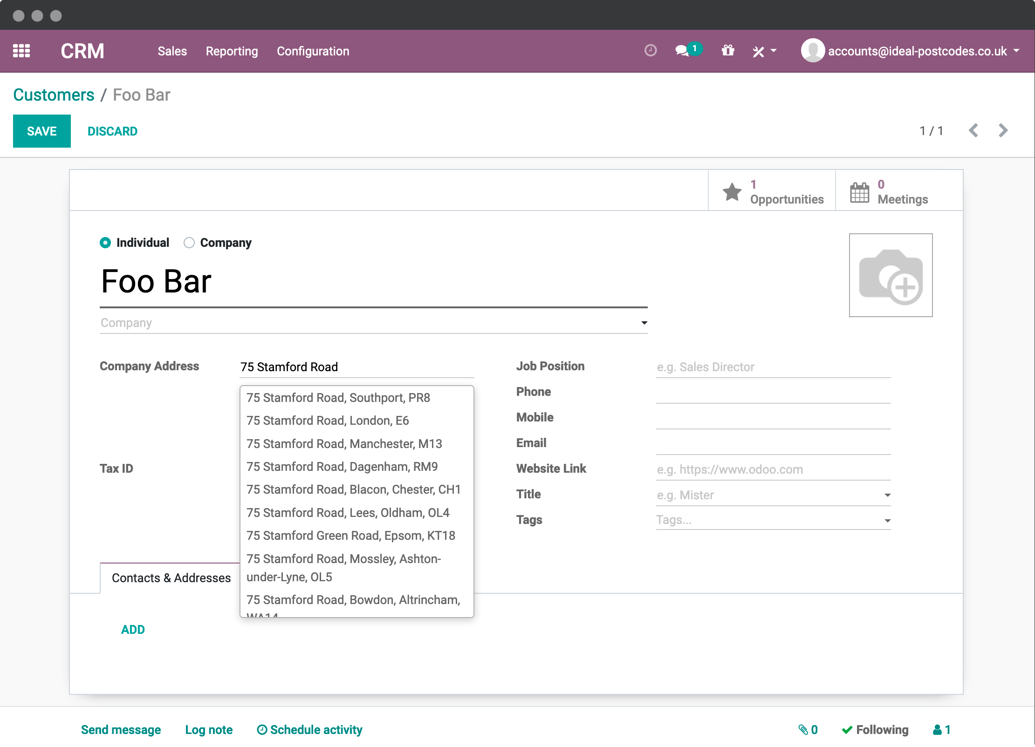Click the Mobile input field
Viewport: 1035px width, 747px height.
[773, 418]
